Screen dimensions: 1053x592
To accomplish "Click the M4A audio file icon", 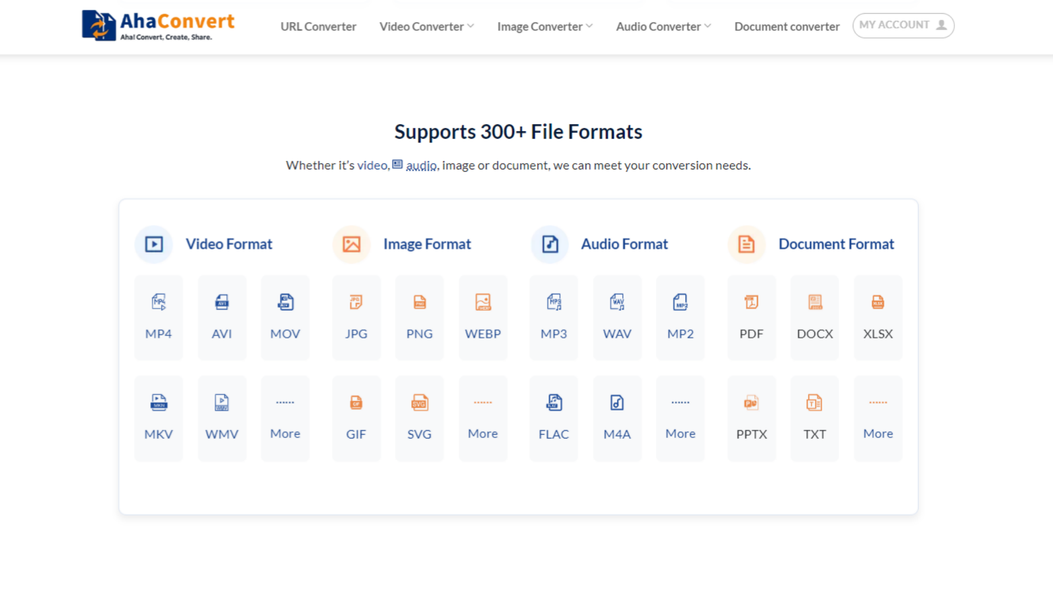I will (617, 402).
